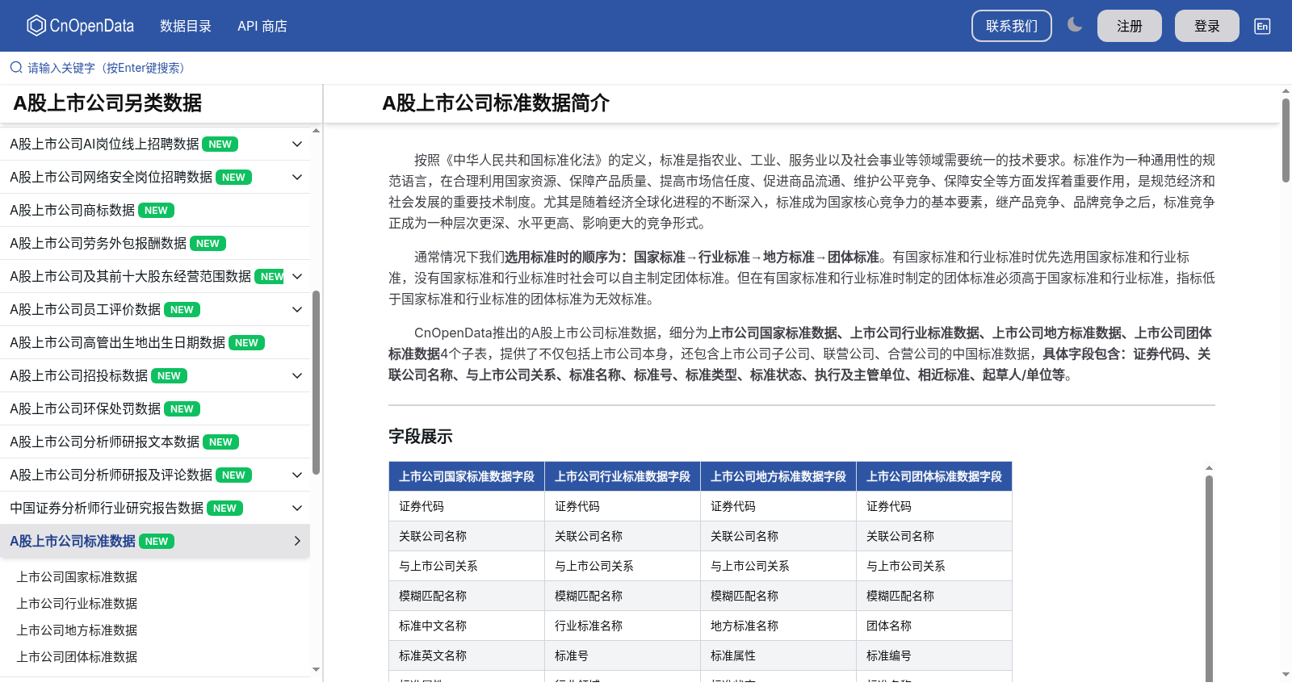Viewport: 1292px width, 695px height.
Task: Open 数据目录 menu
Action: 186,26
